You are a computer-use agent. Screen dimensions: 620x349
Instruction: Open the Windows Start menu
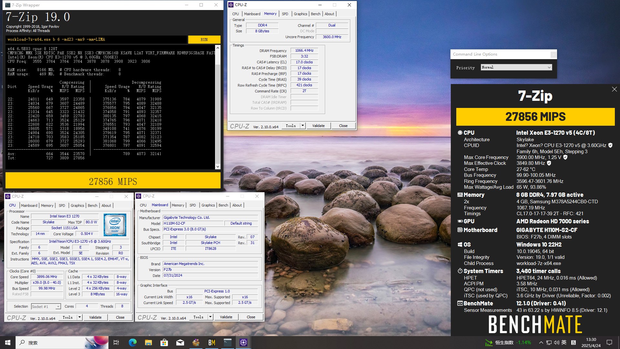(x=8, y=343)
